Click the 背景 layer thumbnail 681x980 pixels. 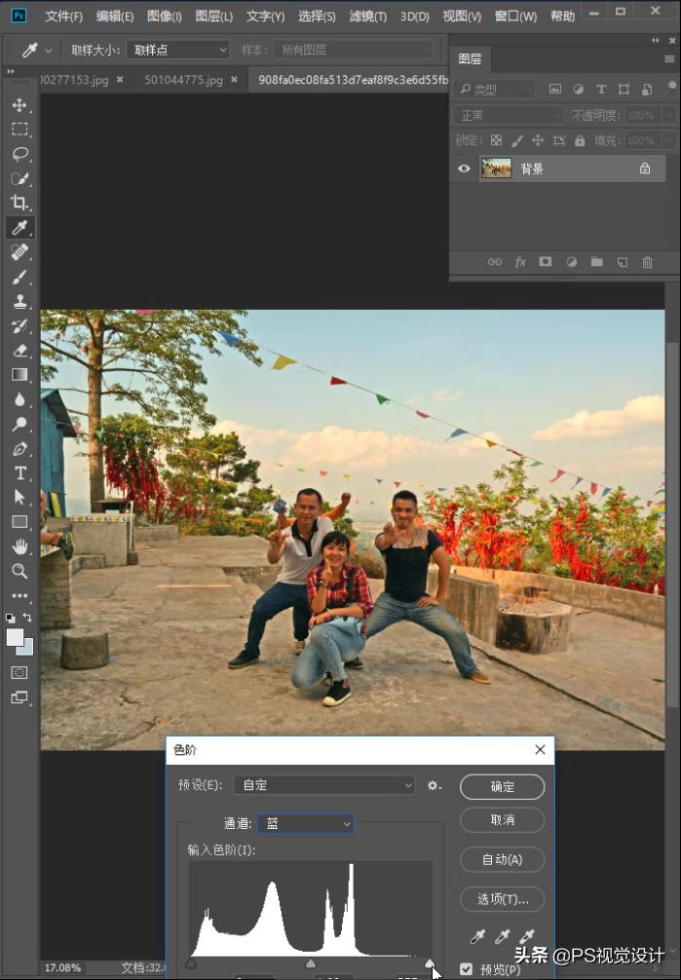496,169
